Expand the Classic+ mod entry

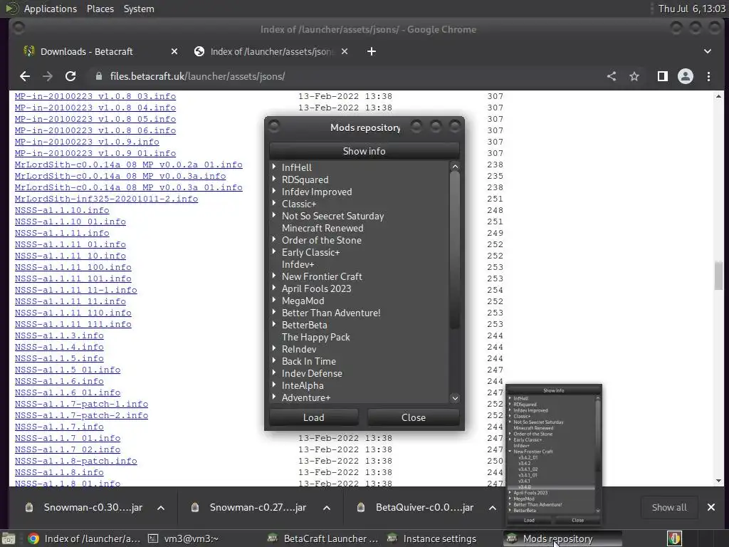click(274, 203)
